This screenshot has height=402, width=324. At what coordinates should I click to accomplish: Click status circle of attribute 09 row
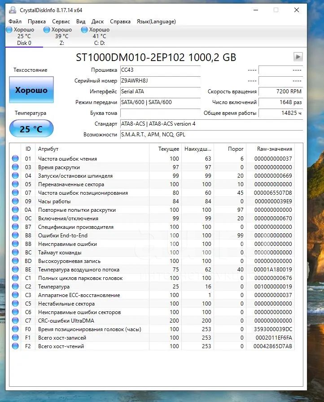coord(15,201)
